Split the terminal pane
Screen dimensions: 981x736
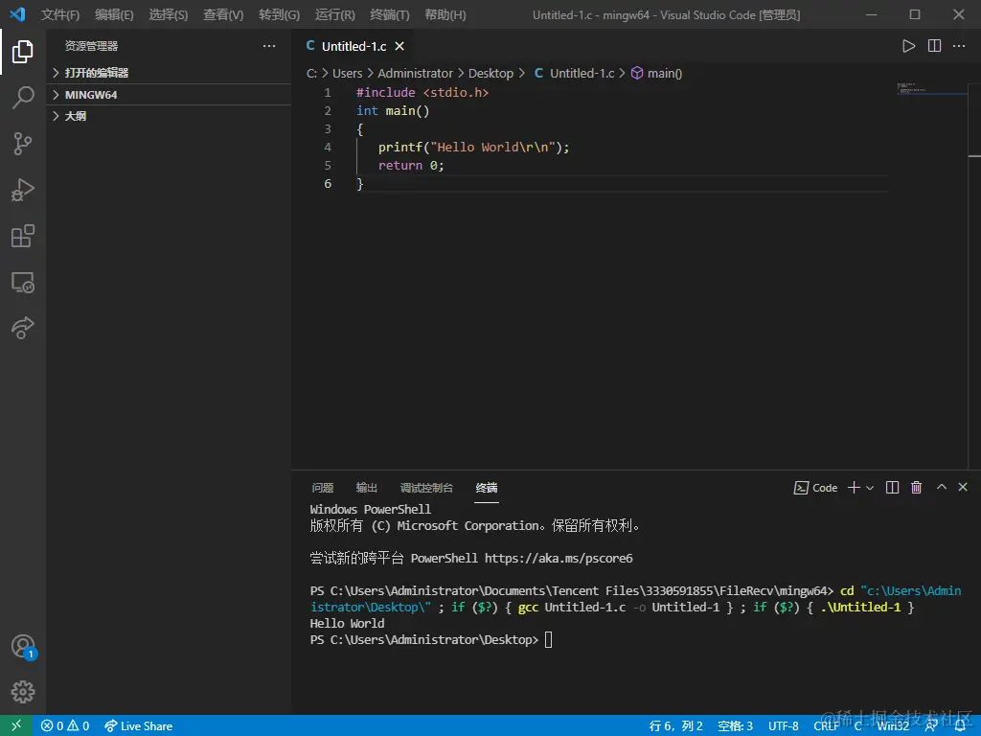892,488
